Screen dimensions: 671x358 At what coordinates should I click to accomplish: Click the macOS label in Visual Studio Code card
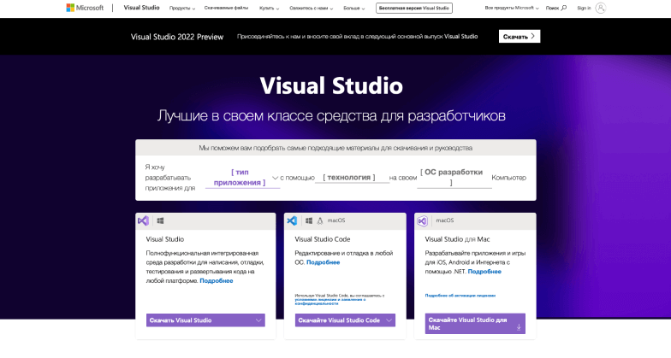pos(335,220)
